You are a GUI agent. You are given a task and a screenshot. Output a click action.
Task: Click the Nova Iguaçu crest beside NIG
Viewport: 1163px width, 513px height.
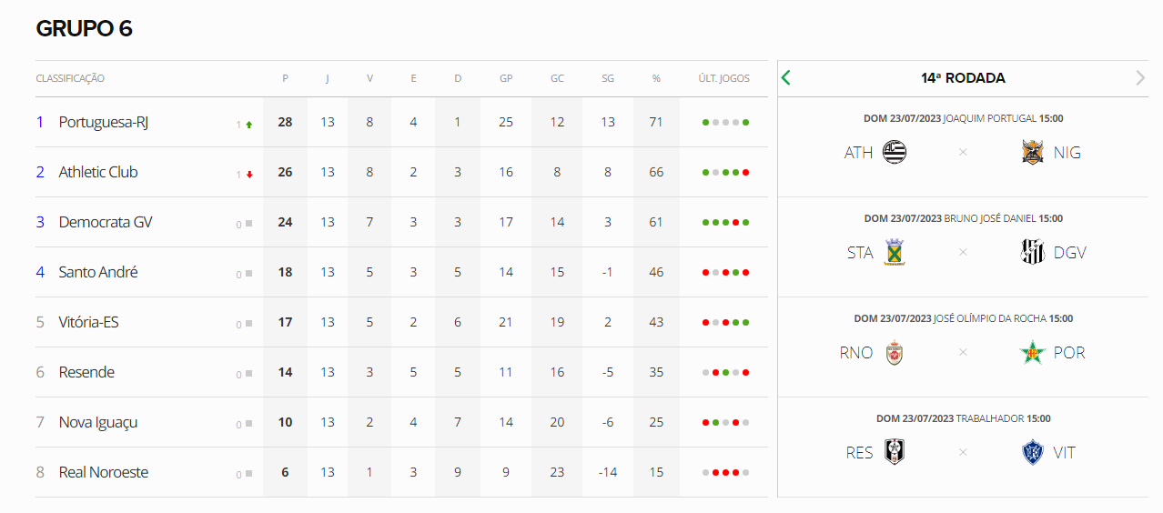[x=1032, y=152]
